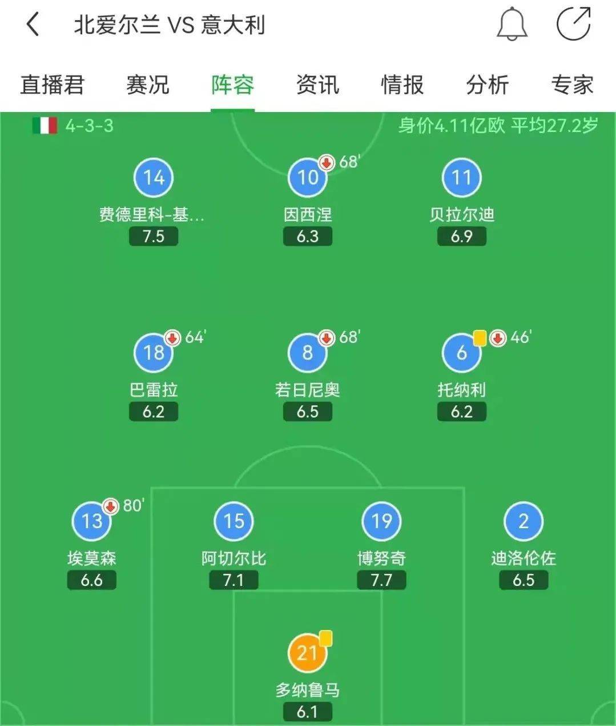
Task: Tap player number 11 circle
Action: point(461,178)
